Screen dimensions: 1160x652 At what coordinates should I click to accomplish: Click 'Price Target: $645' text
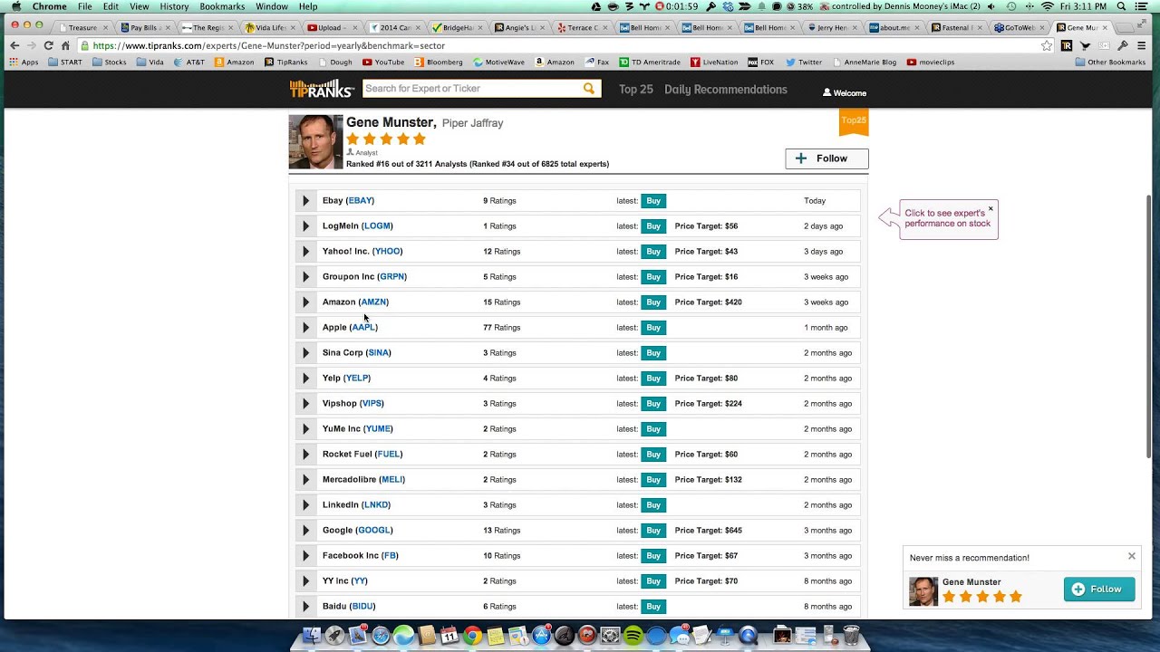708,531
